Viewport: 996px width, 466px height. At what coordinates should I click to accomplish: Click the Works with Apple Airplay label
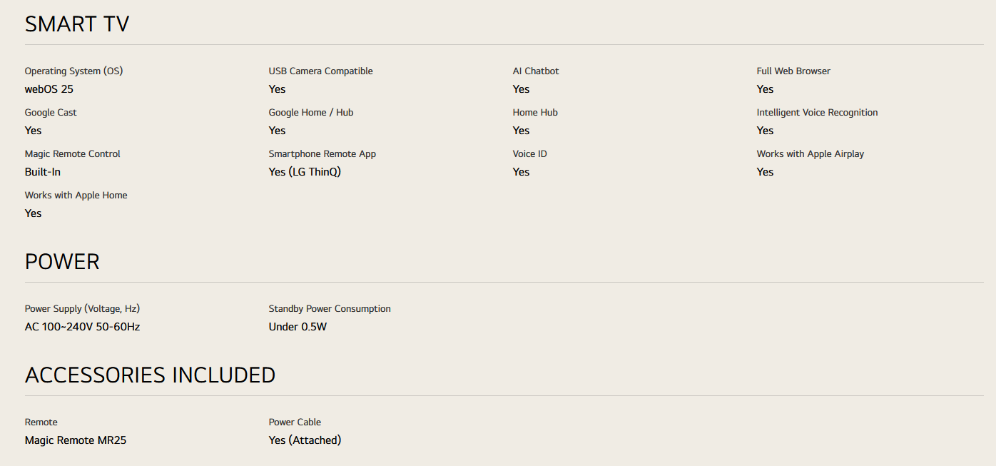[x=810, y=154]
